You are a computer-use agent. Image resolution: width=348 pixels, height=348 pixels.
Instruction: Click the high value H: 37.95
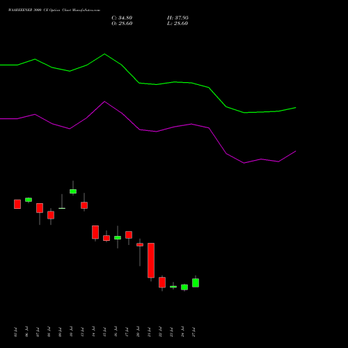click(177, 18)
